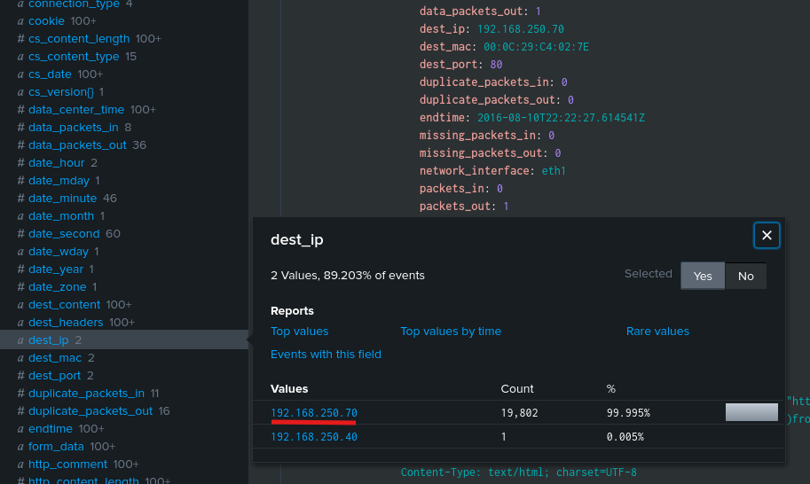Click dest_port value 80 in event
The height and width of the screenshot is (484, 810).
[496, 65]
